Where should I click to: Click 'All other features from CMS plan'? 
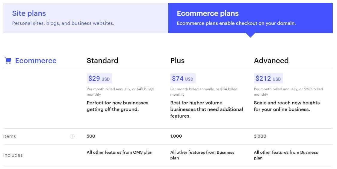pyautogui.click(x=120, y=152)
